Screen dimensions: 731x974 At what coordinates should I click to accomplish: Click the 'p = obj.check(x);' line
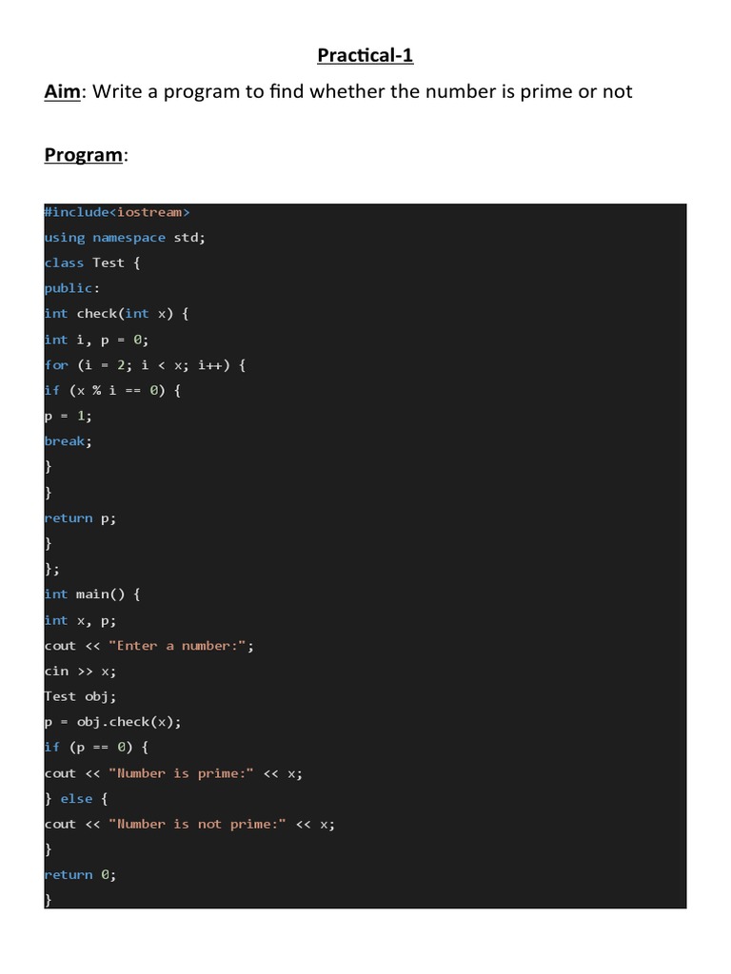pyautogui.click(x=112, y=723)
